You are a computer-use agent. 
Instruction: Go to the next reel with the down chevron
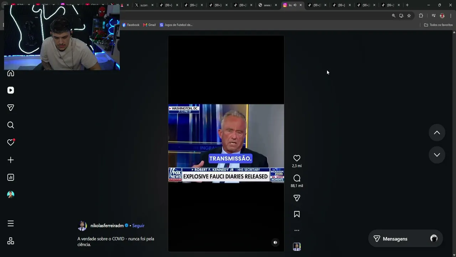click(x=437, y=155)
